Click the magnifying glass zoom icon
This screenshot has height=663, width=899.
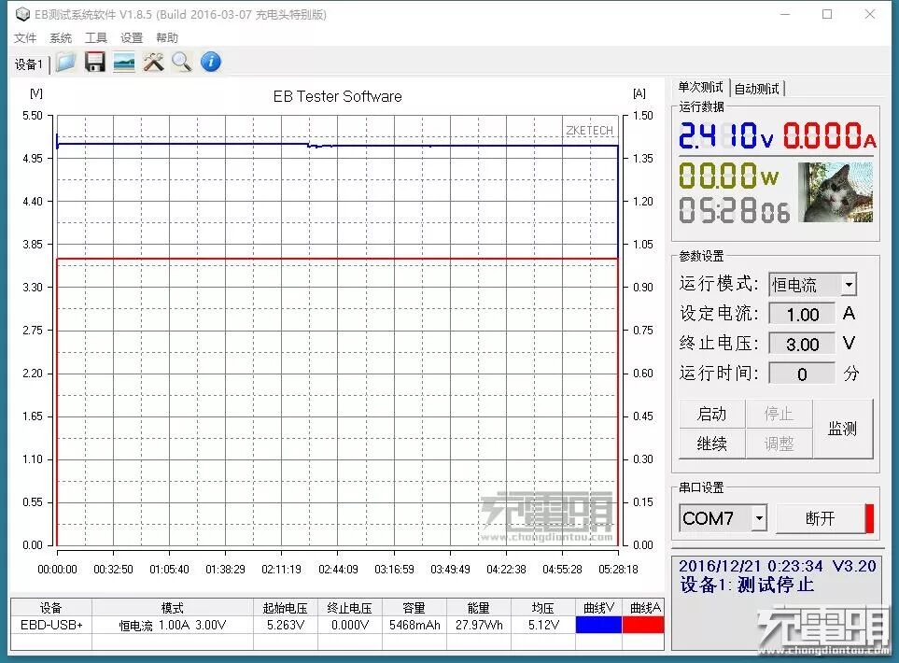[x=182, y=62]
